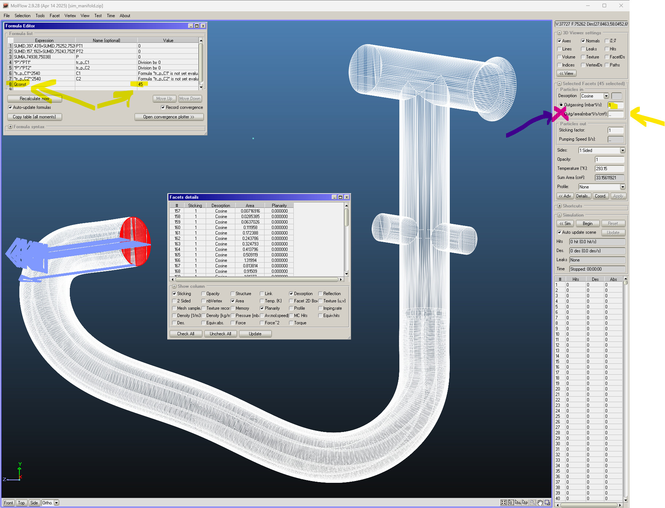Open the Time menu
This screenshot has height=508, width=665.
[x=111, y=16]
